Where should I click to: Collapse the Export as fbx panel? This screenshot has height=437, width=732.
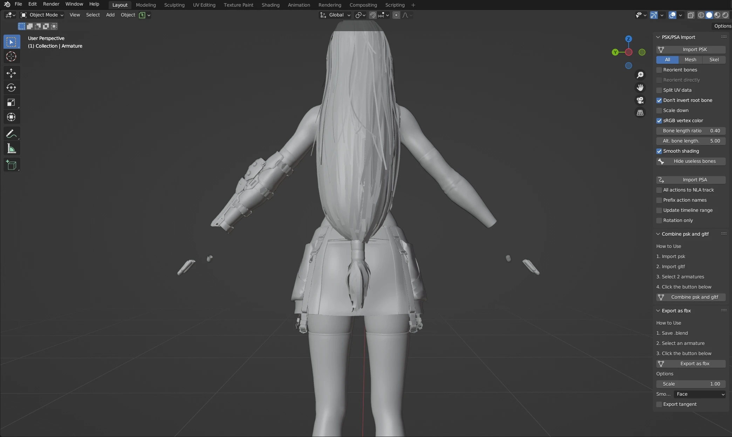pos(658,311)
